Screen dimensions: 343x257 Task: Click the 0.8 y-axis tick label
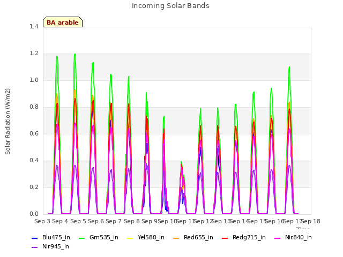tap(34, 107)
